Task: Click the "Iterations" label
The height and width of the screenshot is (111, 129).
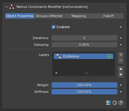Action: tap(41, 38)
